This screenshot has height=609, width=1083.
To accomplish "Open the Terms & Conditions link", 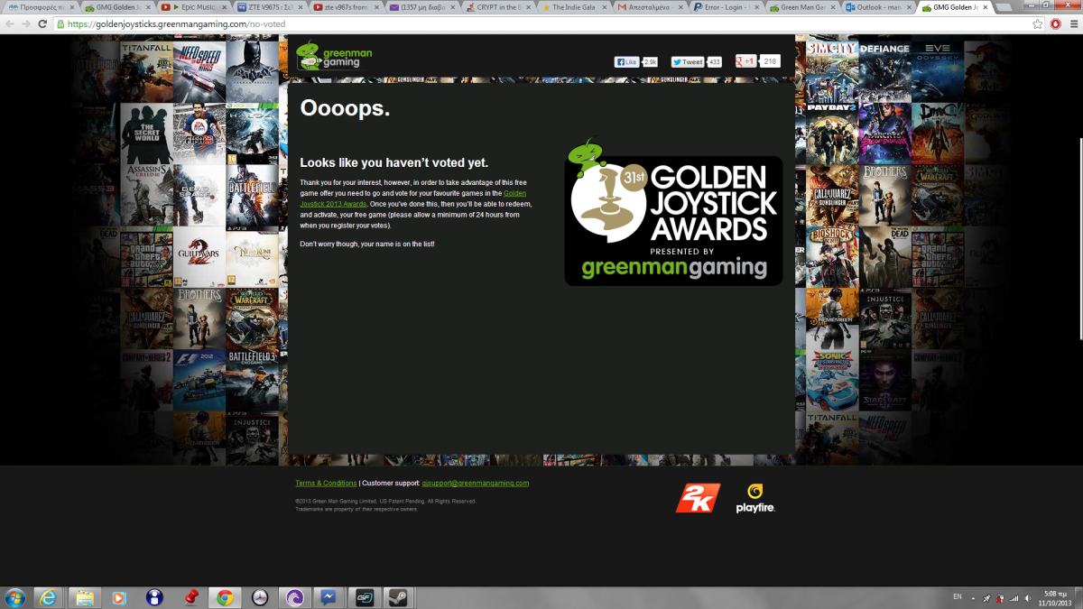I will [x=326, y=484].
